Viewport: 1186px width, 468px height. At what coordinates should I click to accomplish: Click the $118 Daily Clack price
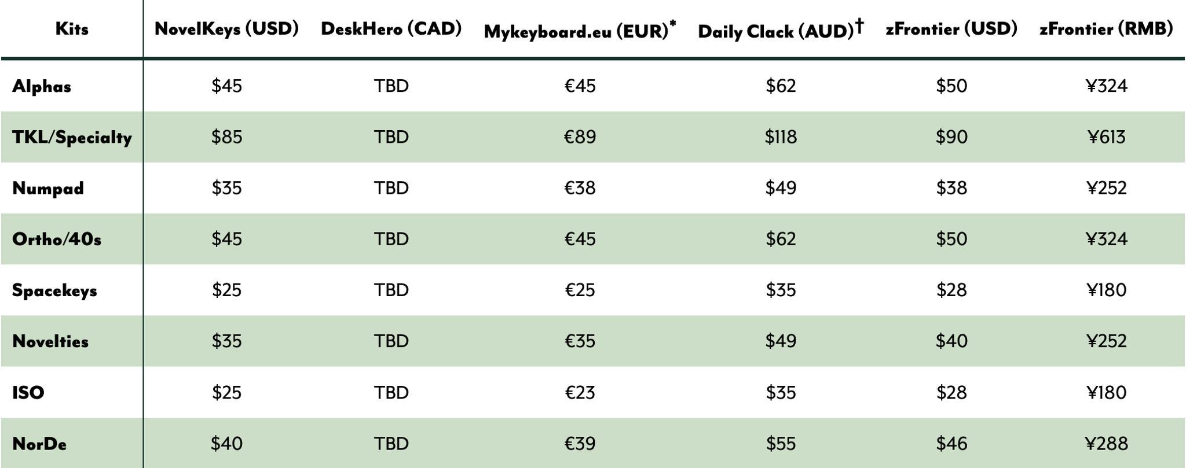coord(780,137)
